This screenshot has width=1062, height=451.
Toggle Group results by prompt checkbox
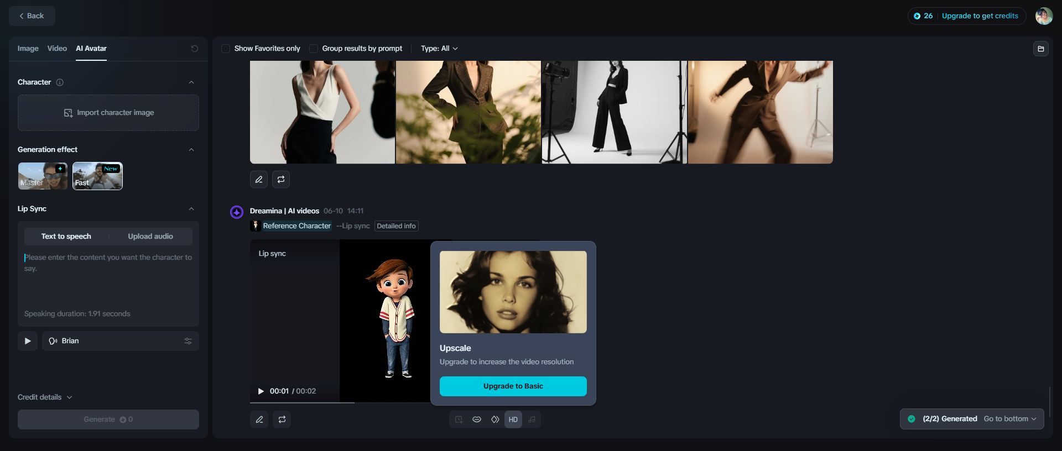314,49
